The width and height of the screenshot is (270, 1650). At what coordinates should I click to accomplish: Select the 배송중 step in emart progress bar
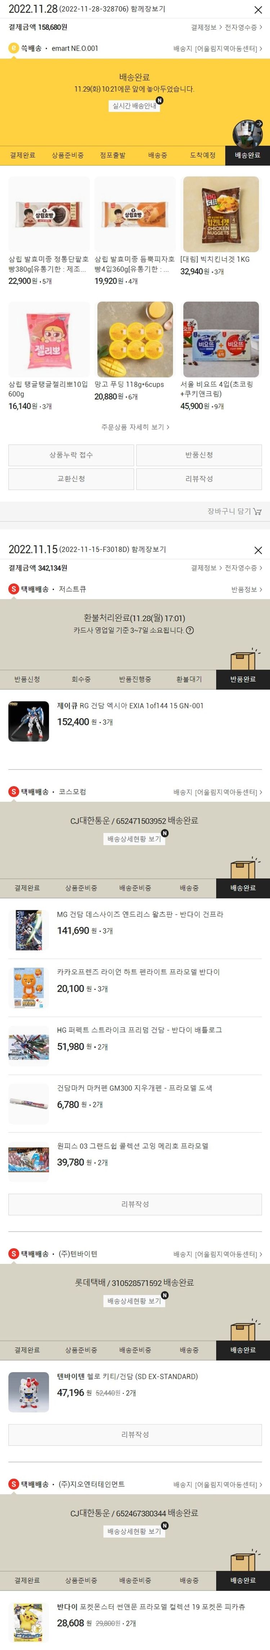[158, 155]
